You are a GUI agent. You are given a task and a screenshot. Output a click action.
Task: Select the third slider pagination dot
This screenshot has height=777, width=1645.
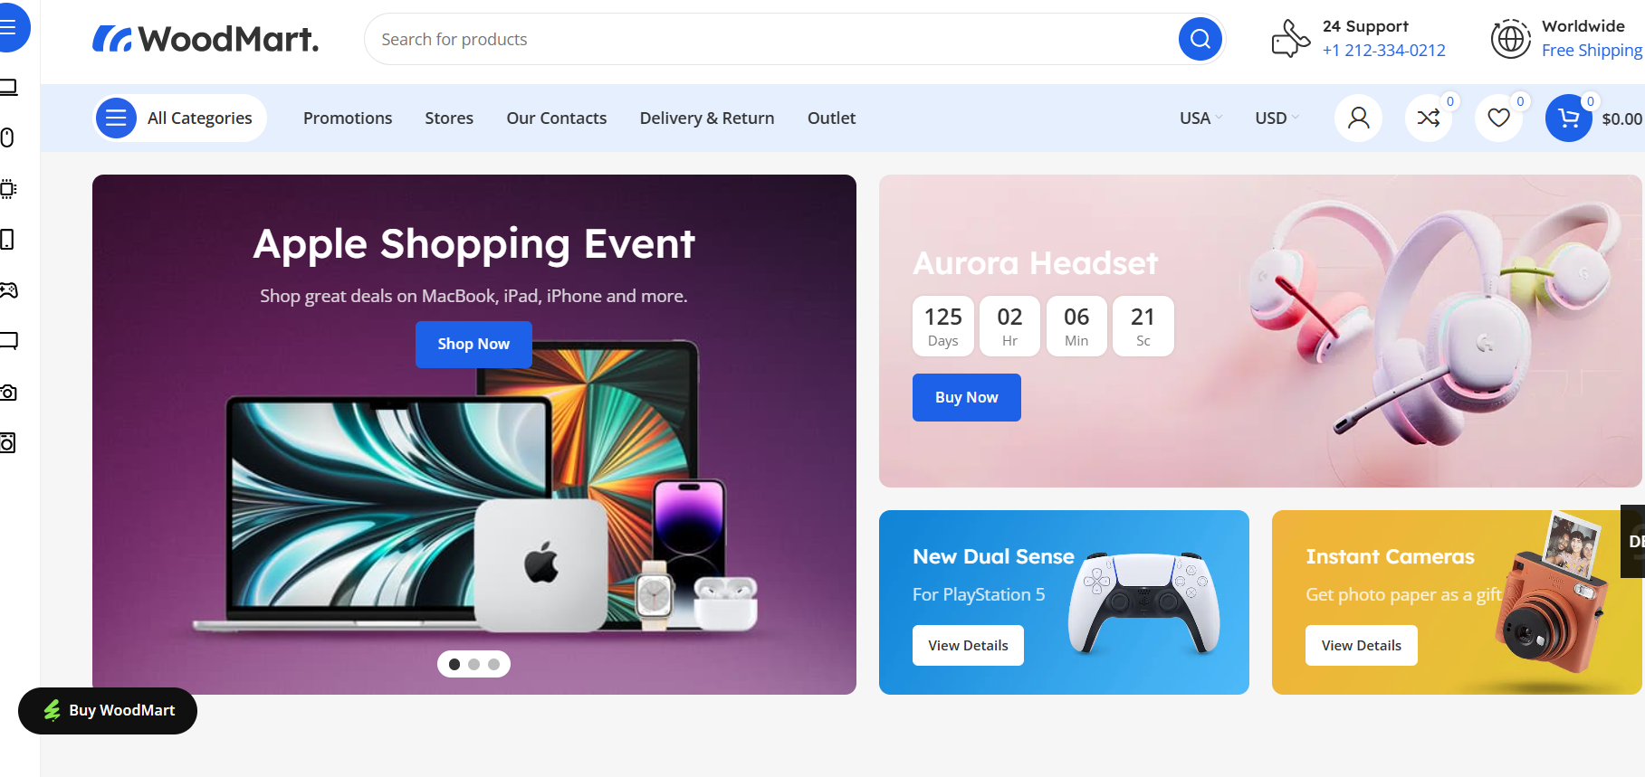coord(493,664)
